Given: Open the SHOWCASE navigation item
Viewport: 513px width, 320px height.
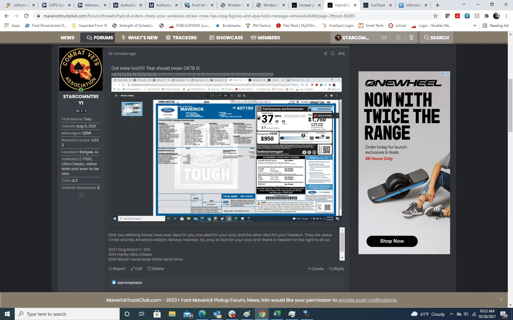Looking at the screenshot, I should 226,38.
